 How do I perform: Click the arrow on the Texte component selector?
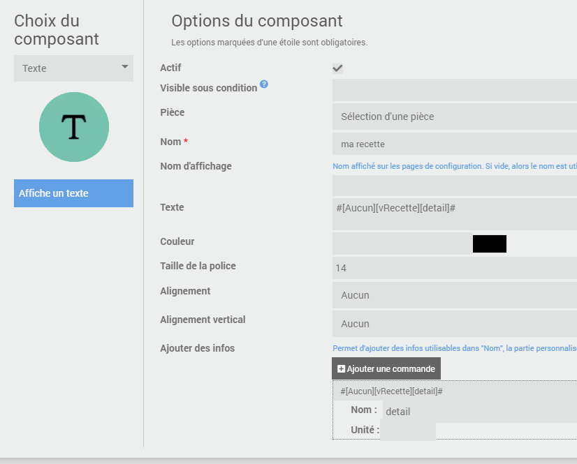[x=125, y=67]
